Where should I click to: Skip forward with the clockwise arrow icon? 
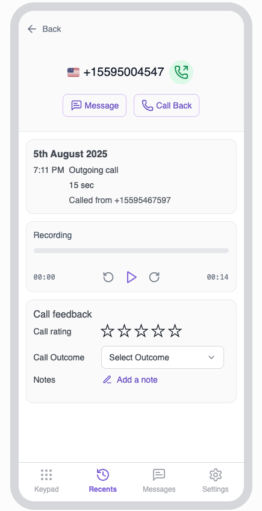click(x=154, y=277)
